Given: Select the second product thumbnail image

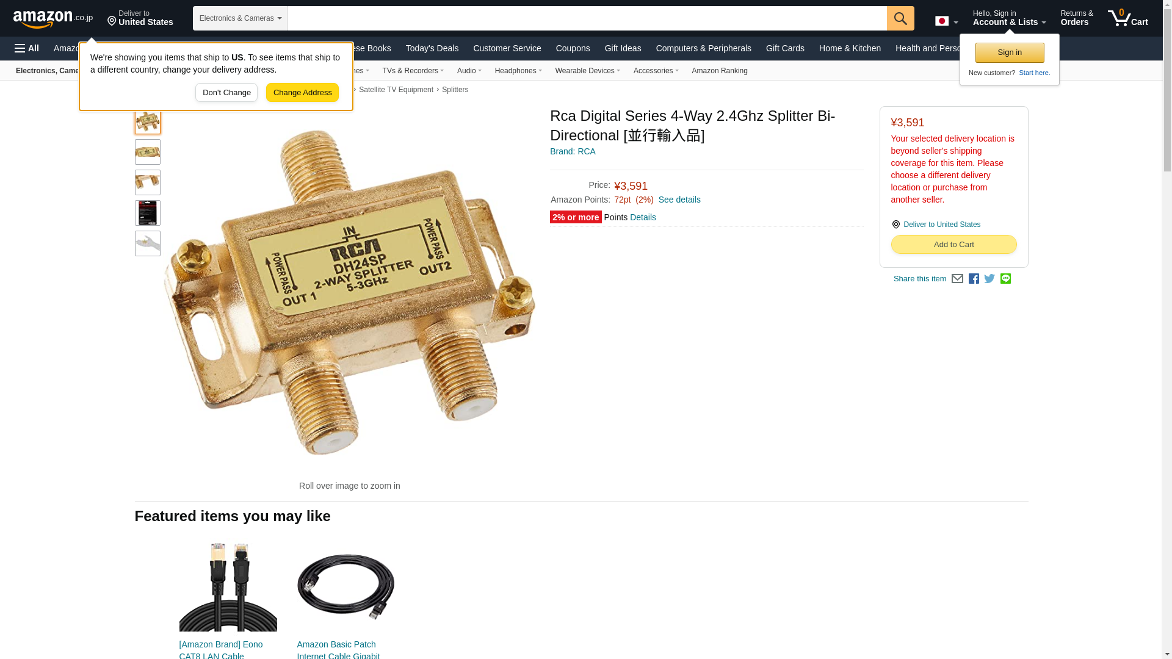Looking at the screenshot, I should [148, 152].
